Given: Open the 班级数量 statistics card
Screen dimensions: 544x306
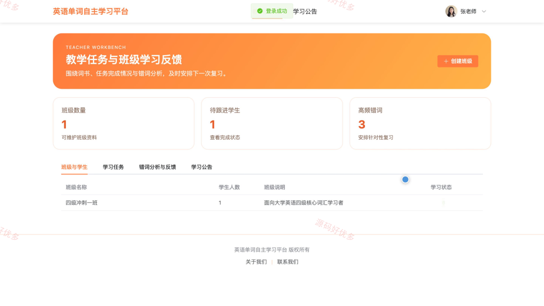Looking at the screenshot, I should tap(123, 123).
